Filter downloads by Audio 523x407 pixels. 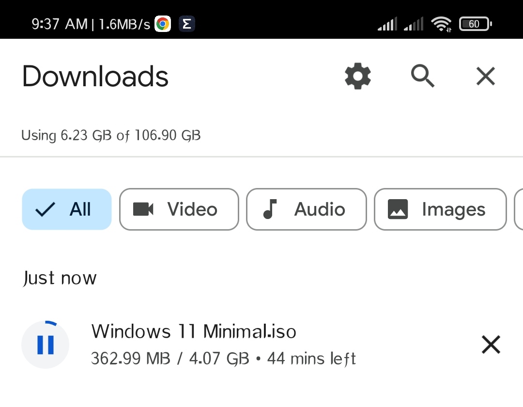(306, 209)
